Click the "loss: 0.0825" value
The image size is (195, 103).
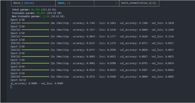click(x=107, y=56)
